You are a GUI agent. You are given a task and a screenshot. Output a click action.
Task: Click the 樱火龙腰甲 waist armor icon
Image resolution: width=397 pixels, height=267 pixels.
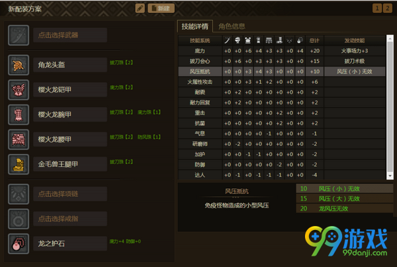pos(19,139)
